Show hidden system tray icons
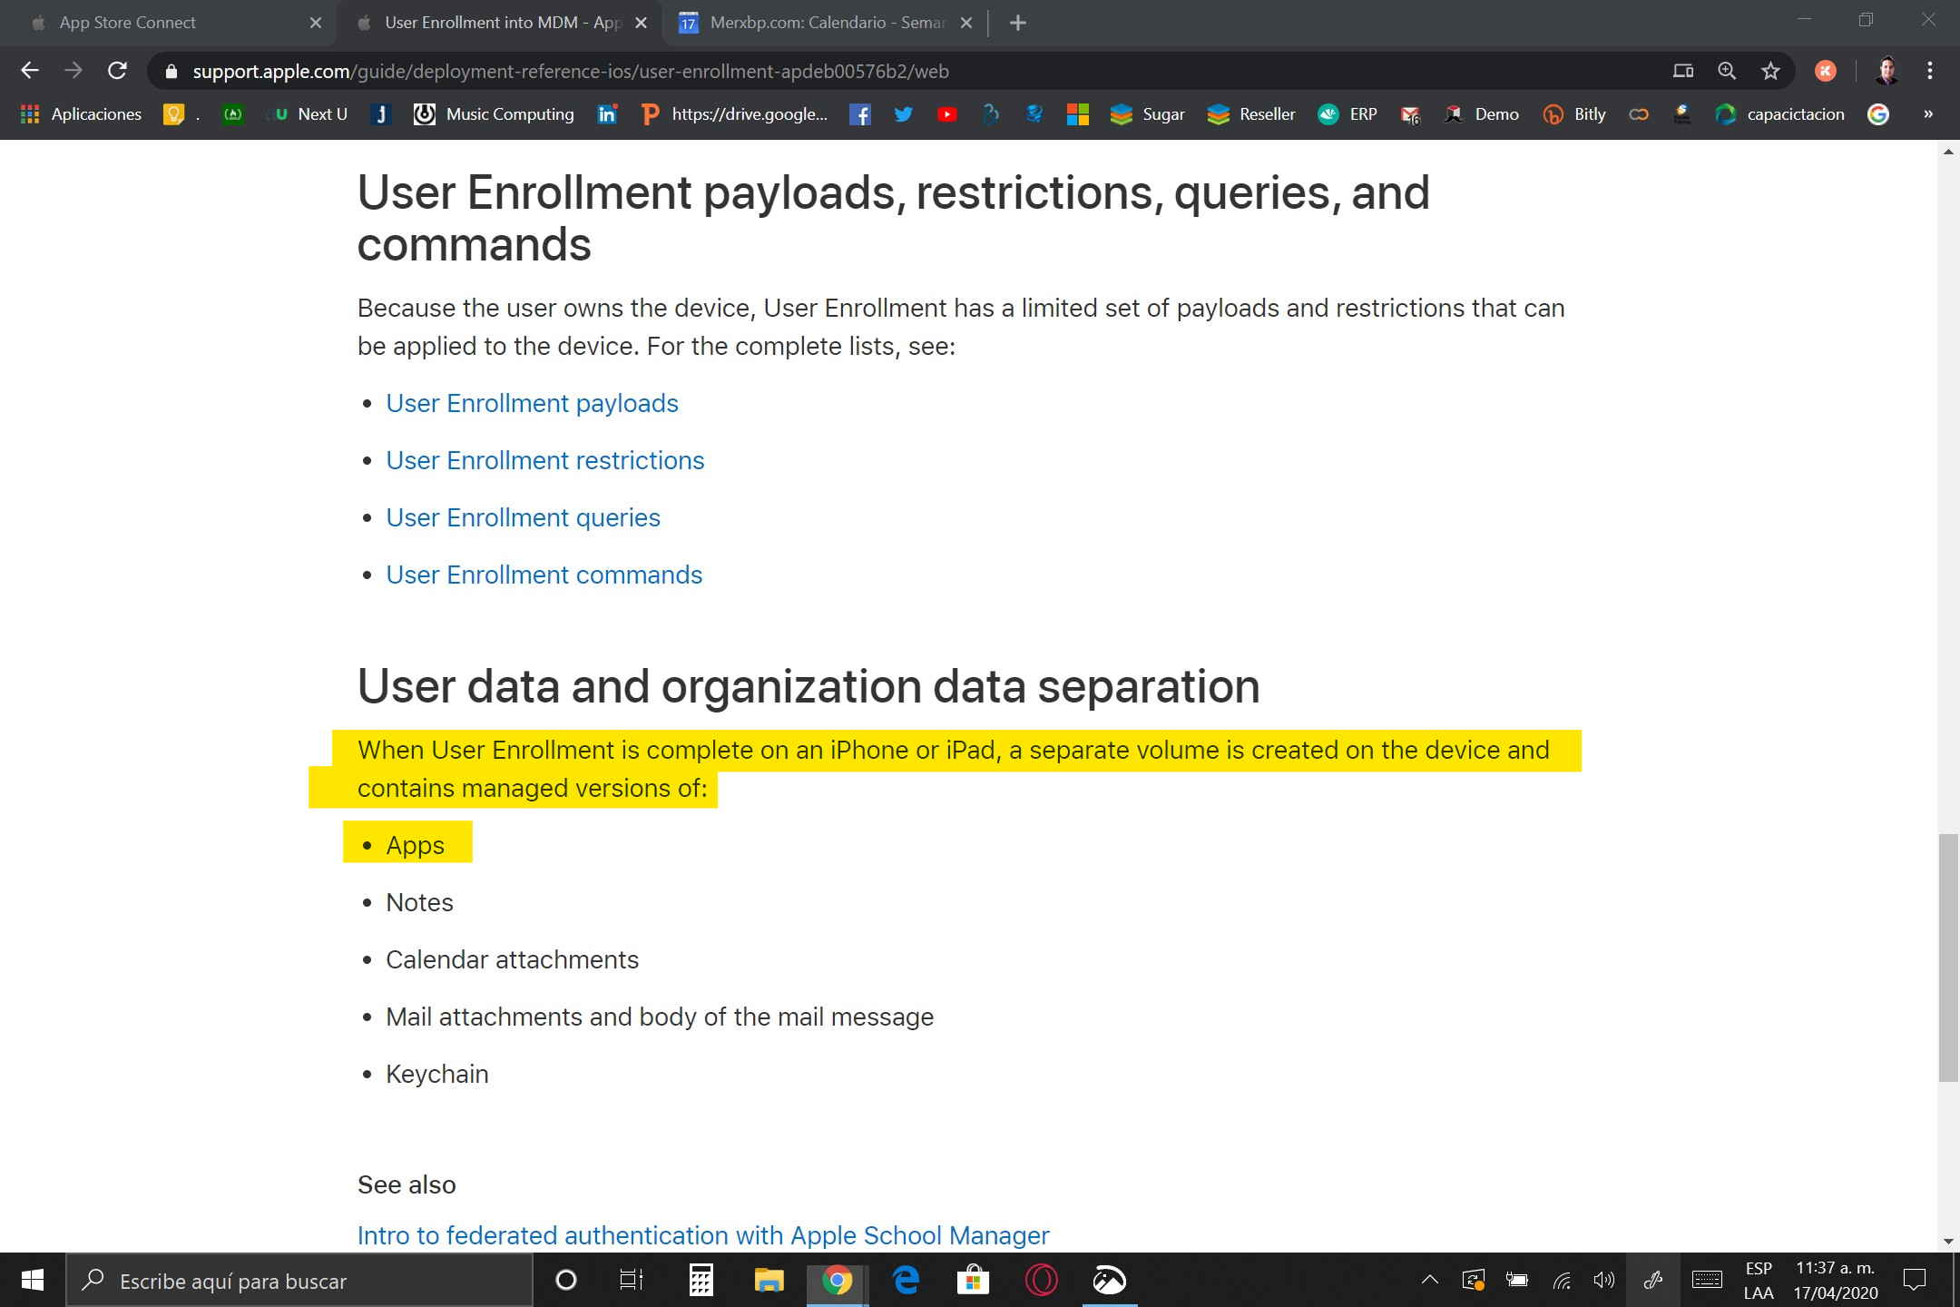Image resolution: width=1960 pixels, height=1307 pixels. tap(1429, 1281)
